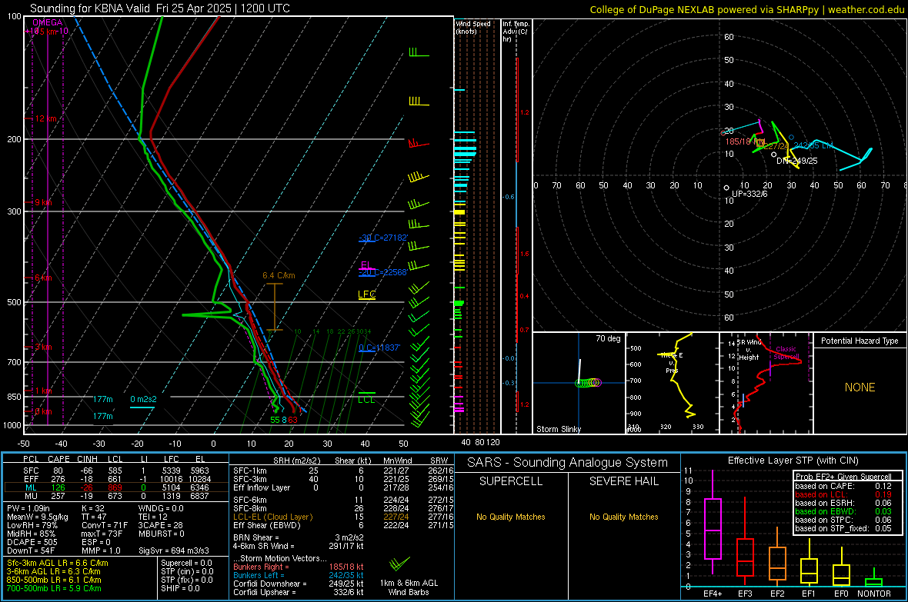Click the 'Bunkers Right = 185/18 kt' entry
The height and width of the screenshot is (602, 908).
(299, 567)
